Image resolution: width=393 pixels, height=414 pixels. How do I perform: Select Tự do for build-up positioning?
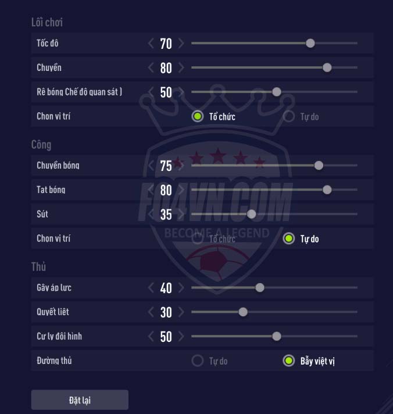pyautogui.click(x=289, y=117)
